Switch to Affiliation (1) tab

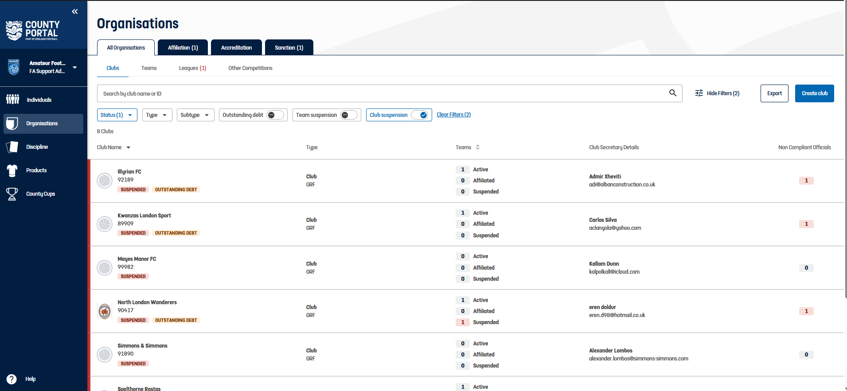(183, 47)
